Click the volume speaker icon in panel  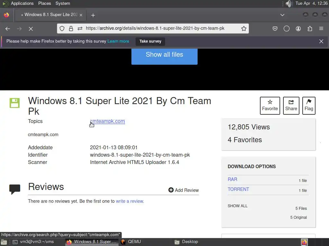click(289, 4)
